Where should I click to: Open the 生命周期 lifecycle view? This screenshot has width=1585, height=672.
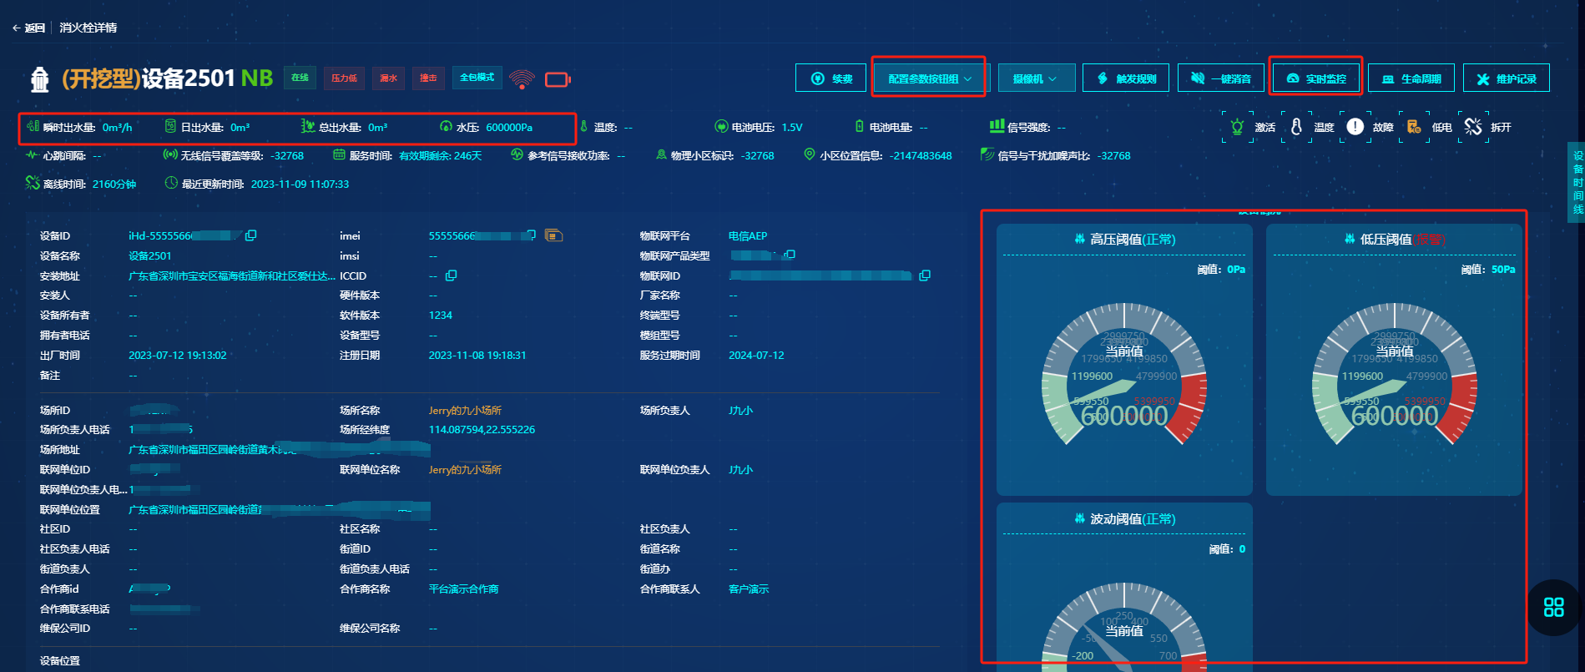point(1411,78)
